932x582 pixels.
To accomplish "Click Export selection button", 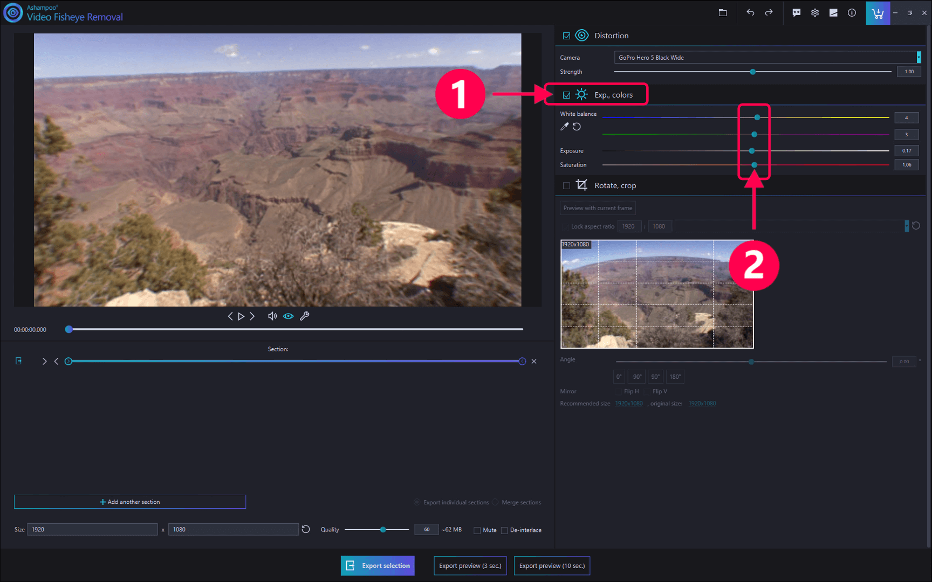I will tap(378, 566).
